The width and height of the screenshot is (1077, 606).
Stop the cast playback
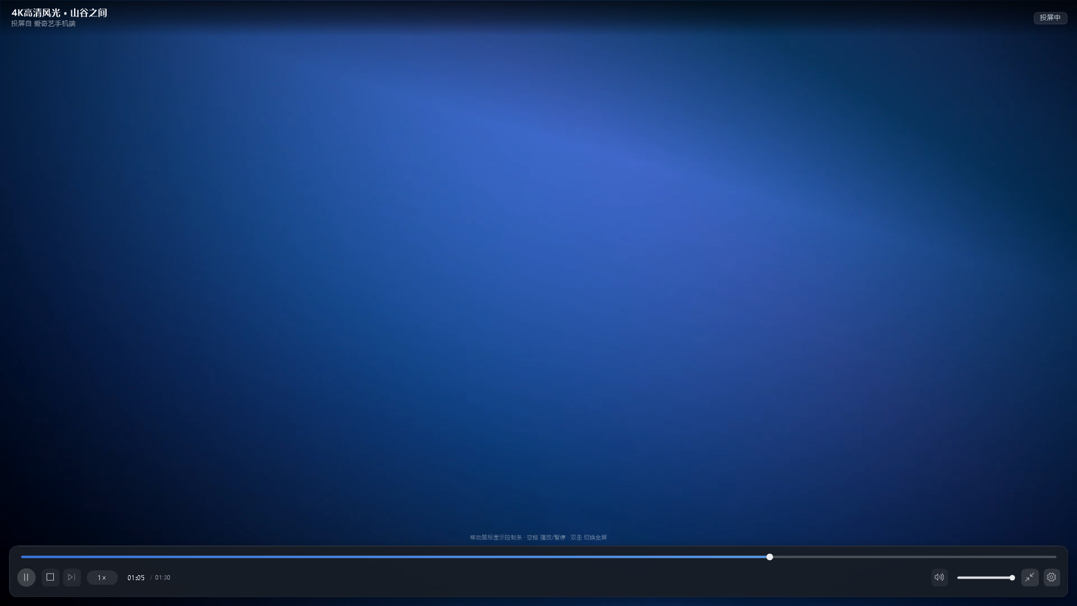pos(50,577)
